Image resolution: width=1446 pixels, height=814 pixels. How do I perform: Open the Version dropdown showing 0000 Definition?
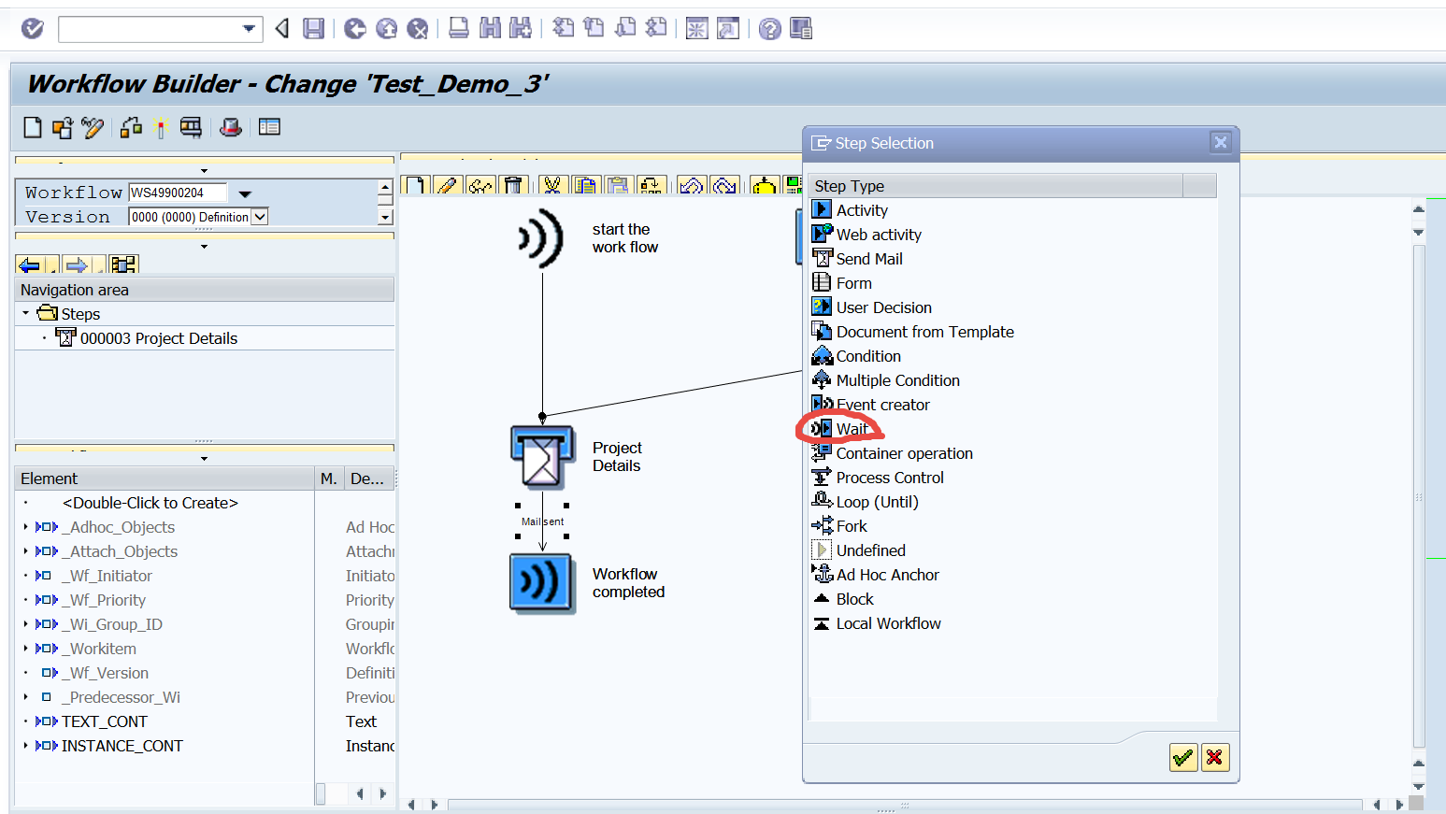point(260,216)
